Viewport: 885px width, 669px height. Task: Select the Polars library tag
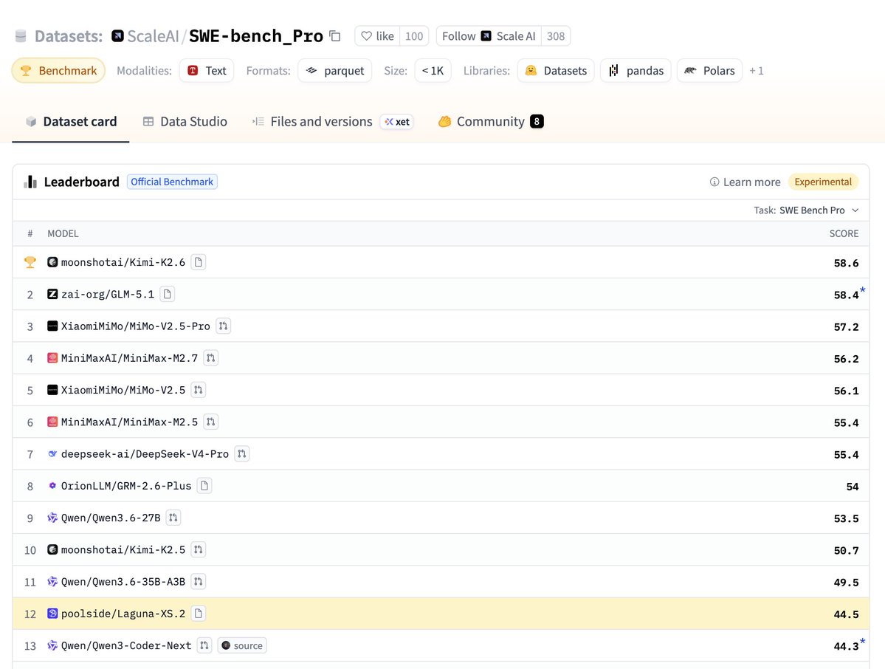(x=709, y=71)
